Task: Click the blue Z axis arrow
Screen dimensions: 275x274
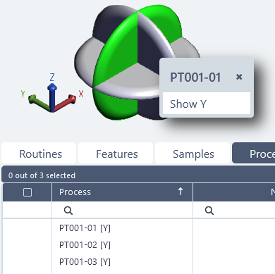Action: pyautogui.click(x=52, y=95)
